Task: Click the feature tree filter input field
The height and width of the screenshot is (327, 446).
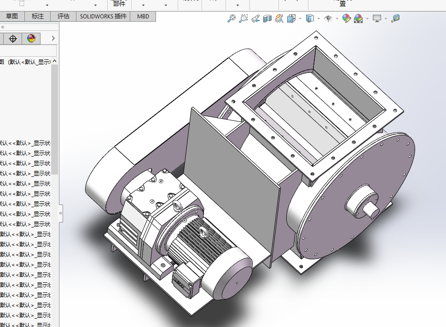Action: pyautogui.click(x=28, y=51)
